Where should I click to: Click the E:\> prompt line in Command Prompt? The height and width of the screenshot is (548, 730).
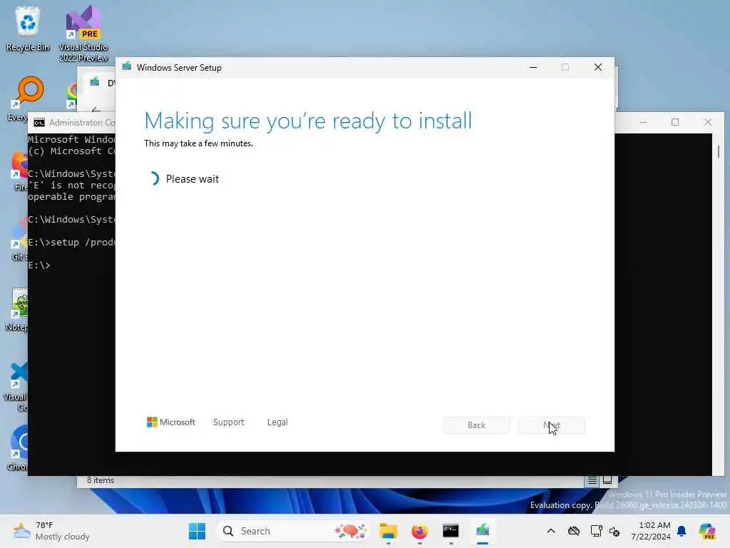(x=39, y=265)
